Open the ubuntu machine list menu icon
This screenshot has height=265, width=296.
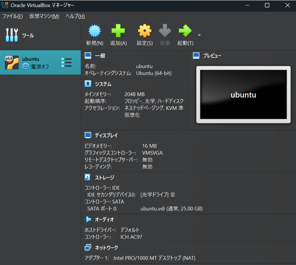click(x=67, y=63)
